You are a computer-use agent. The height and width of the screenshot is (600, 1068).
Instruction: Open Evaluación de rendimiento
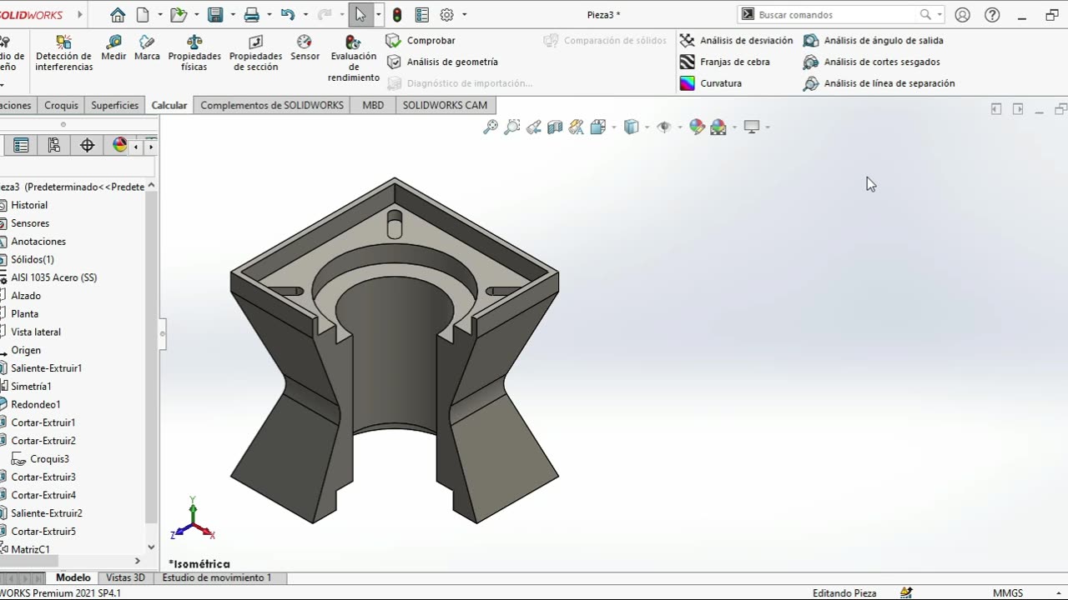tap(354, 57)
